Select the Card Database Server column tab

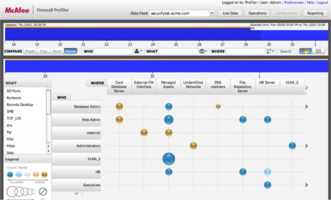pos(119,87)
